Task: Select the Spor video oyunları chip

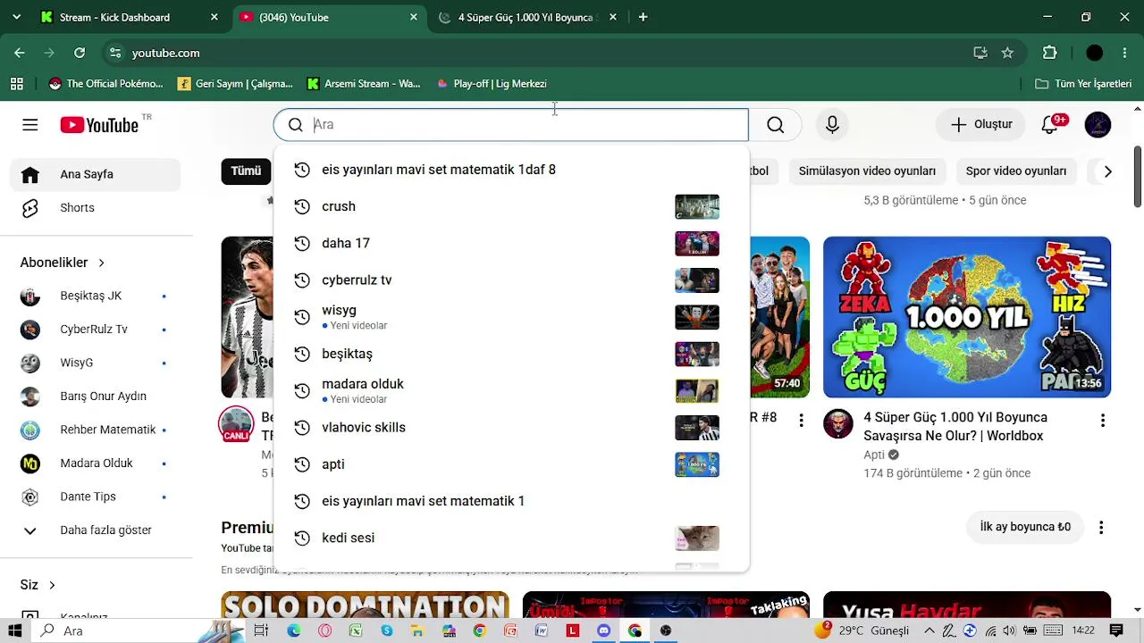Action: [1016, 171]
